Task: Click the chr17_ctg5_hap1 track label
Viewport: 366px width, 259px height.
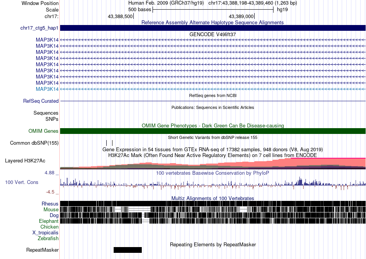Action: pyautogui.click(x=39, y=28)
